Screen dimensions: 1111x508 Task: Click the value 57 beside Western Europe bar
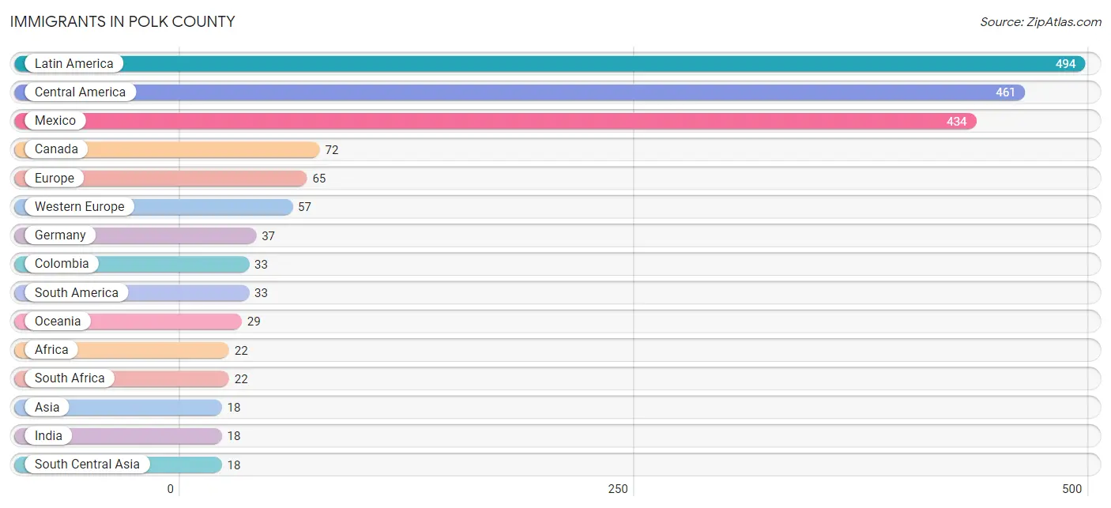(304, 207)
